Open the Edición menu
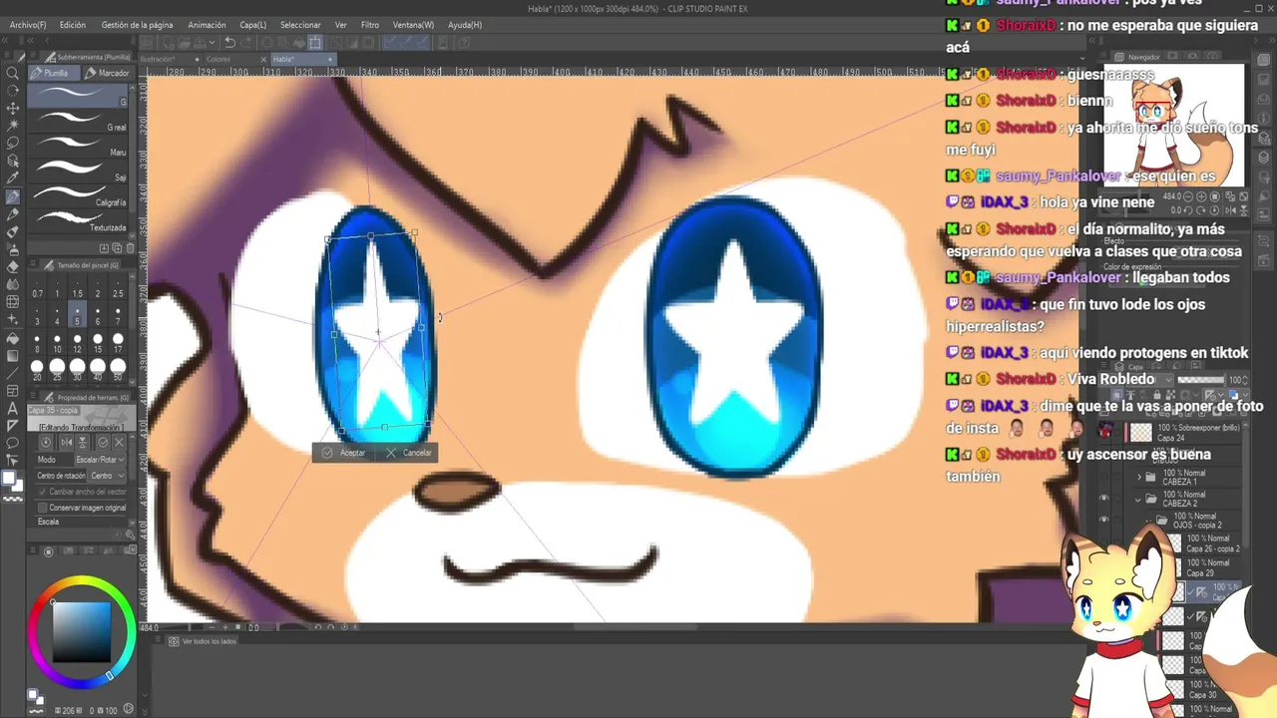Screen dimensions: 1277x718 tap(73, 25)
